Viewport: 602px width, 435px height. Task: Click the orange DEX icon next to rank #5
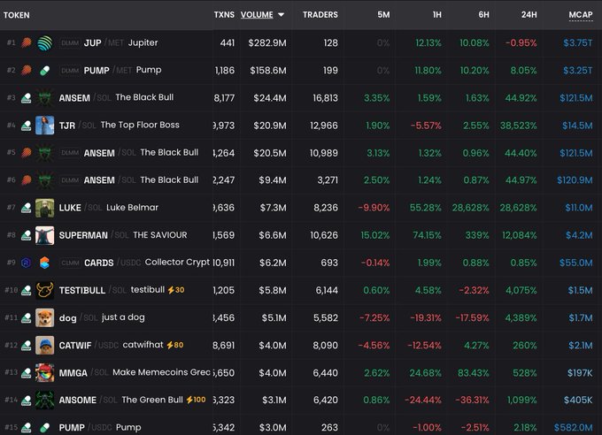pos(26,153)
